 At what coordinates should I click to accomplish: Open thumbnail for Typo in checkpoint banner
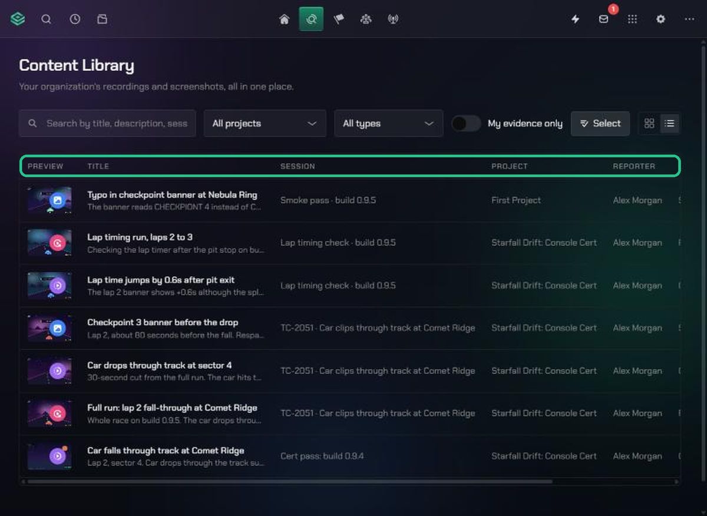(x=49, y=200)
